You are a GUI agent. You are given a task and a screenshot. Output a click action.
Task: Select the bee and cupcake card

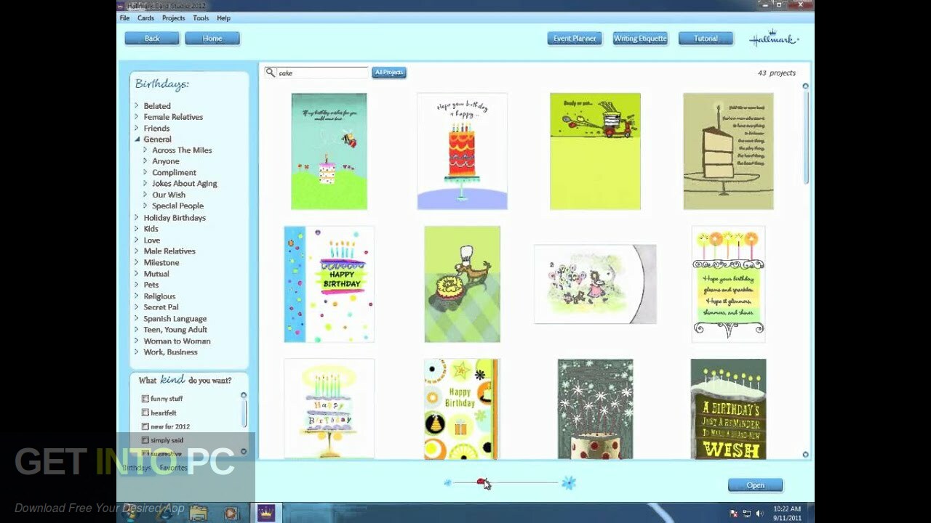click(329, 151)
